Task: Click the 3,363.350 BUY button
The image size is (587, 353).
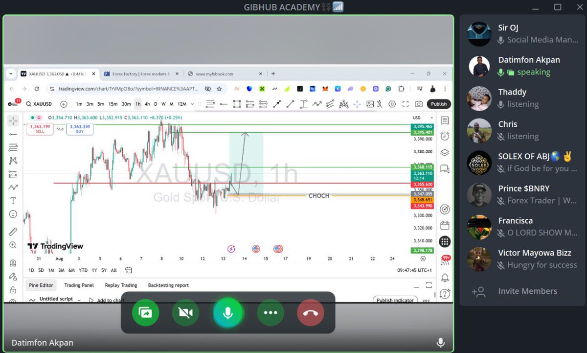Action: [79, 129]
